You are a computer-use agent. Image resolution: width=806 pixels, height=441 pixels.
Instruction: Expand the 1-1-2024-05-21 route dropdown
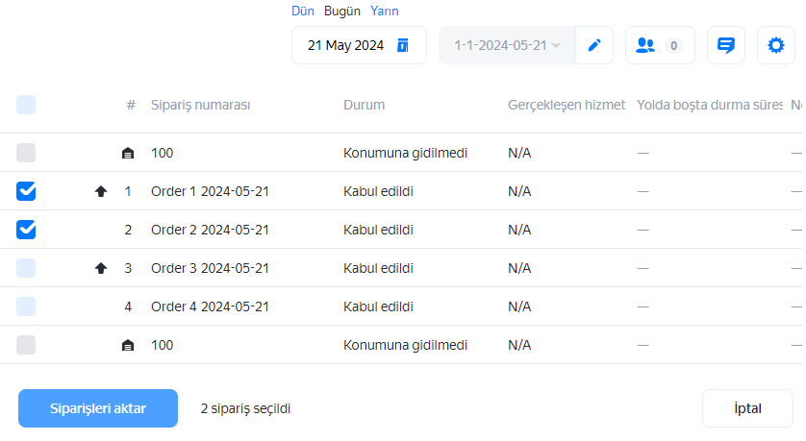click(x=507, y=45)
